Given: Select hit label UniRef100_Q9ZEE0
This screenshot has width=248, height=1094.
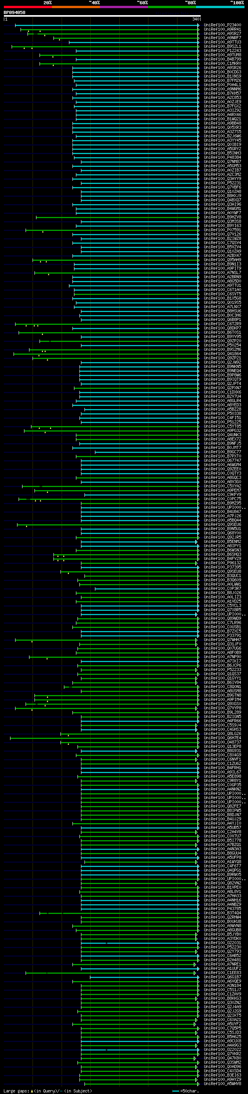Looking at the screenshot, I should (x=222, y=469).
